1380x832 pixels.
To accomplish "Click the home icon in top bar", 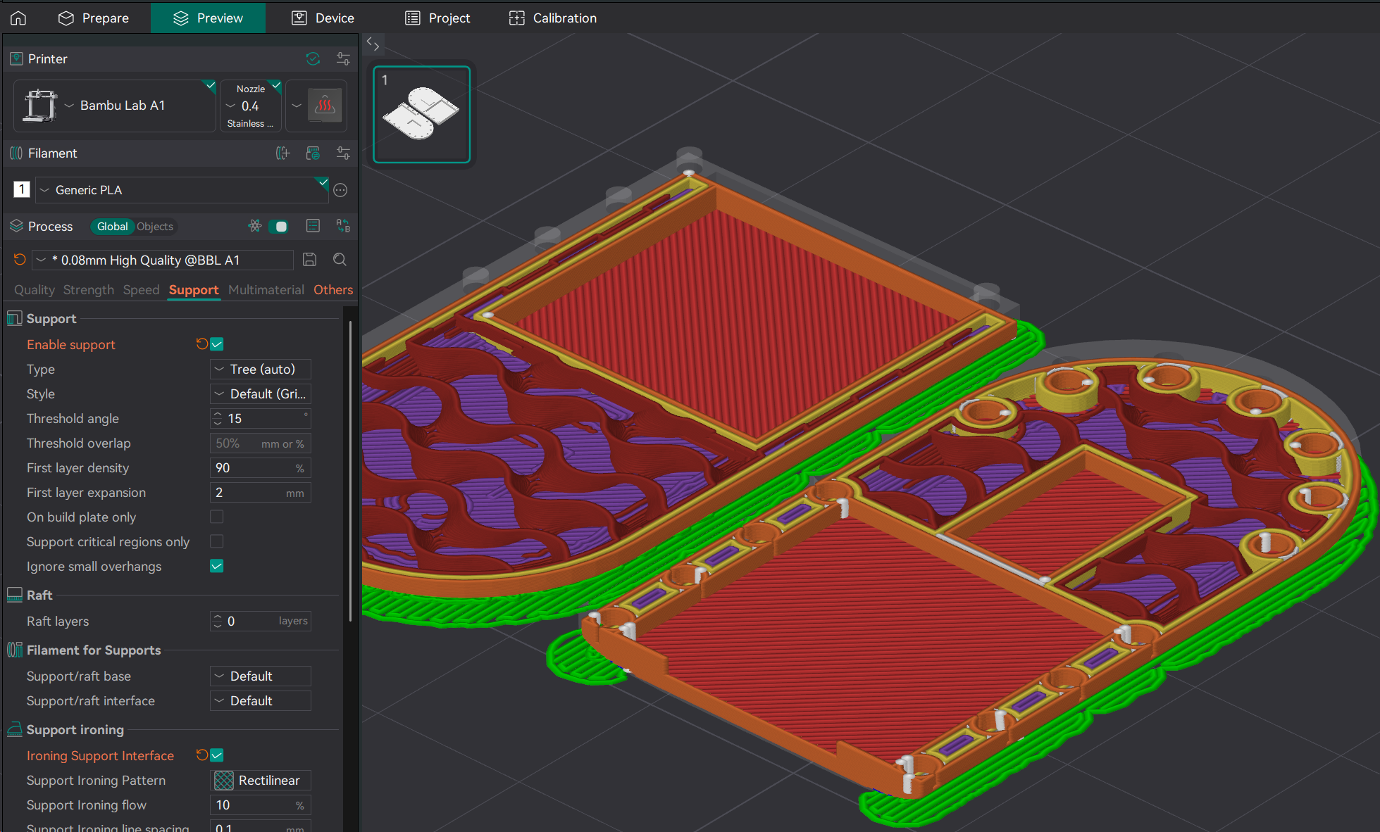I will tap(18, 18).
